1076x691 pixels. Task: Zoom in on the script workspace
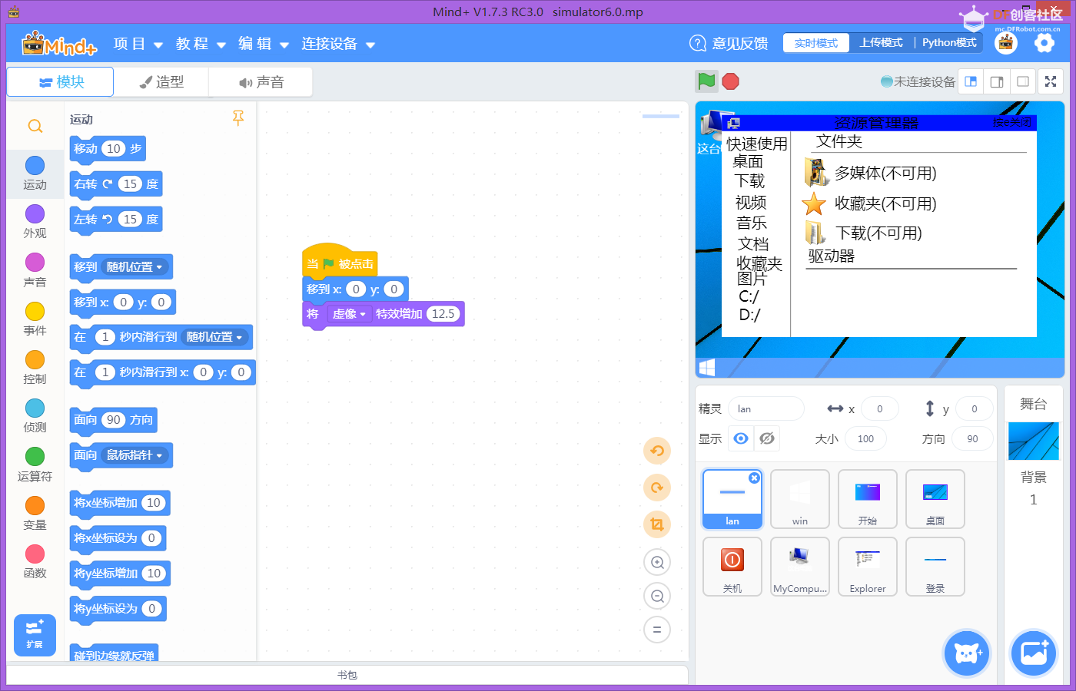(x=657, y=562)
